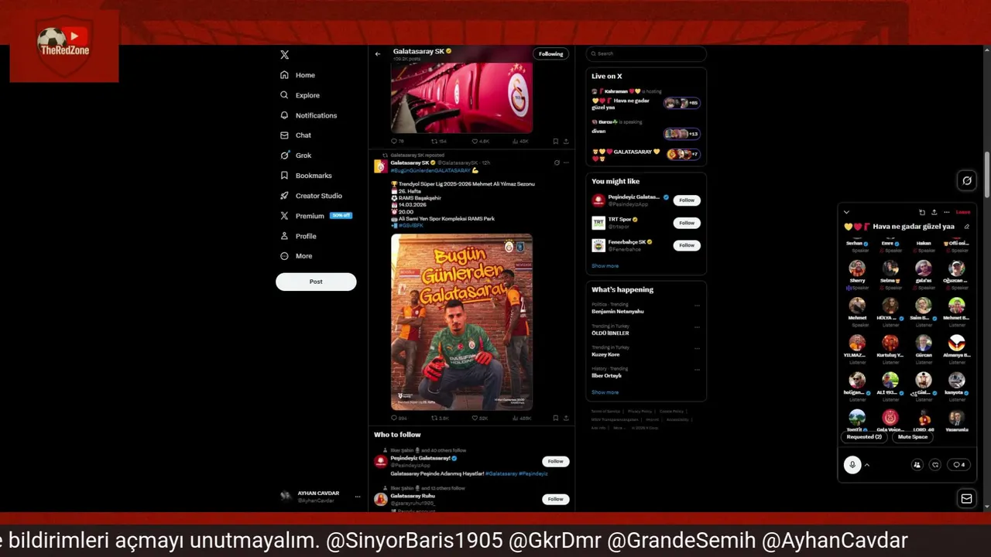The height and width of the screenshot is (557, 991).
Task: Repost the stadium seats post
Action: [x=439, y=142]
